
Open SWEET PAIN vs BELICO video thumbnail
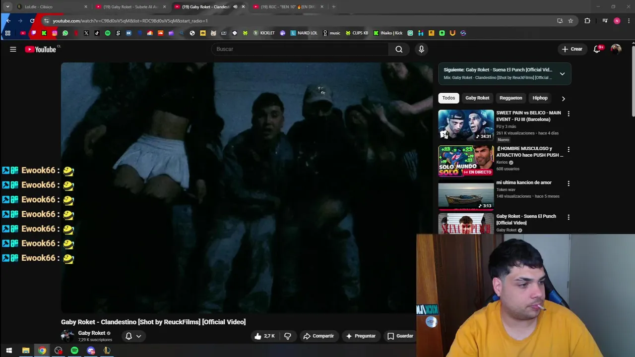466,125
